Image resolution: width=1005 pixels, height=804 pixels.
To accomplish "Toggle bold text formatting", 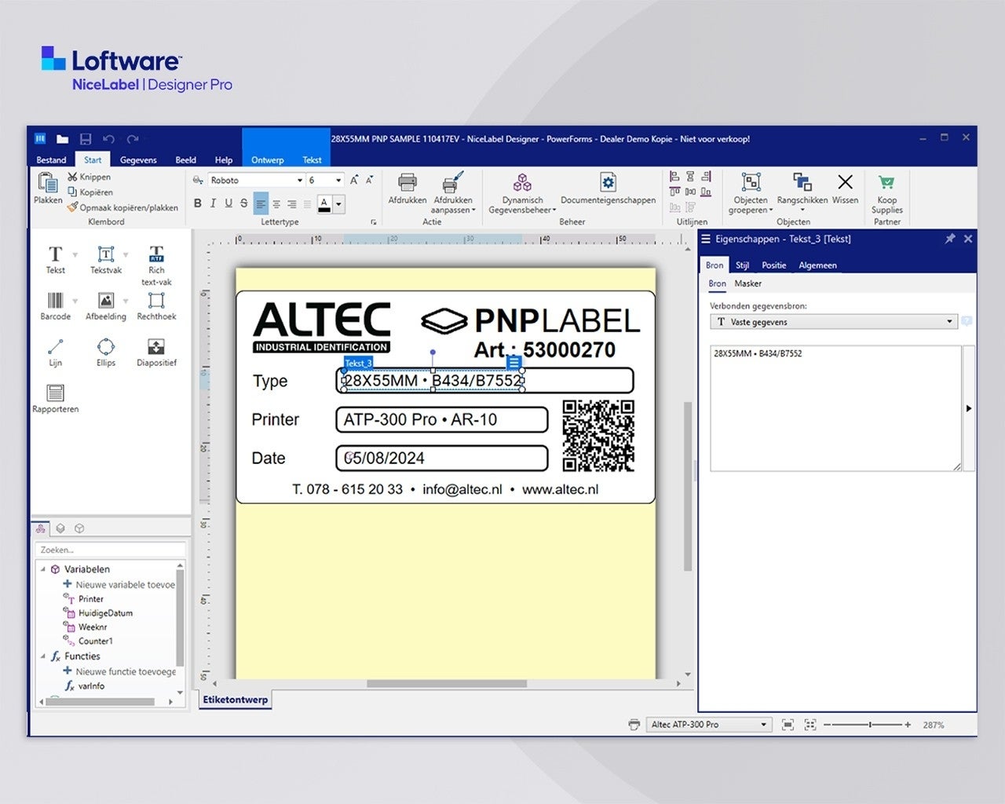I will click(198, 203).
